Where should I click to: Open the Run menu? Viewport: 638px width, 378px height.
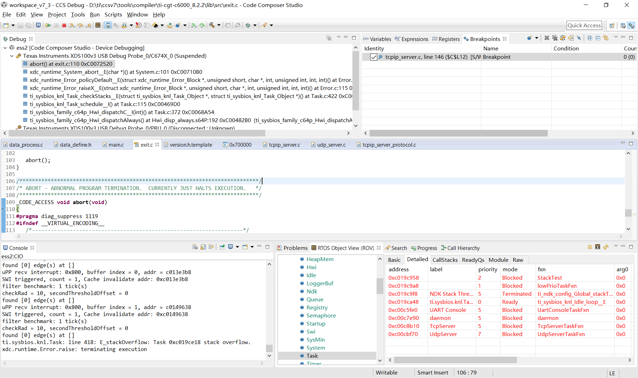[x=94, y=14]
